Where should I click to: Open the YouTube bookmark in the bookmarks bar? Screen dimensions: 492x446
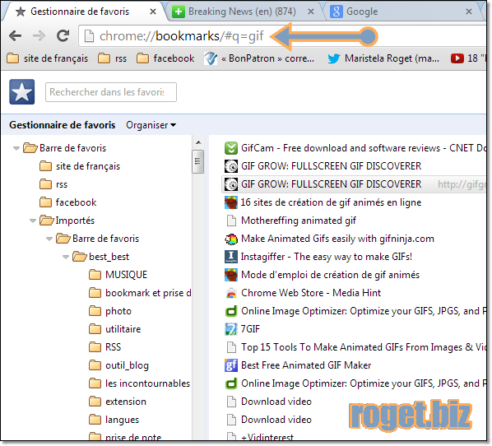[467, 58]
